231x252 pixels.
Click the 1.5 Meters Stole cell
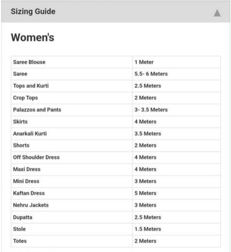177,229
